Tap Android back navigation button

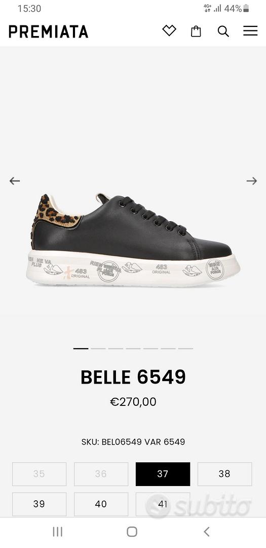pos(207,532)
